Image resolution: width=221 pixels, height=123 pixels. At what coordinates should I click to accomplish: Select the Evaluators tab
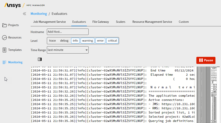coord(79,22)
